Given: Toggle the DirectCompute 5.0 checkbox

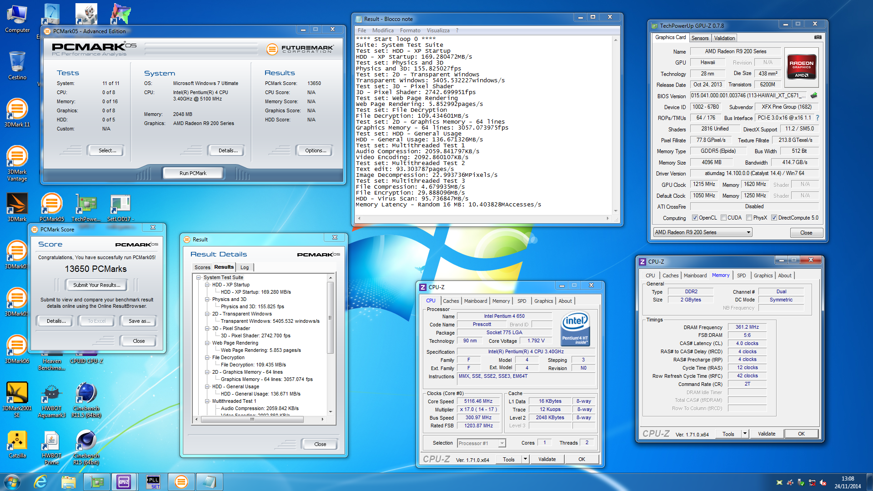Looking at the screenshot, I should tap(774, 218).
